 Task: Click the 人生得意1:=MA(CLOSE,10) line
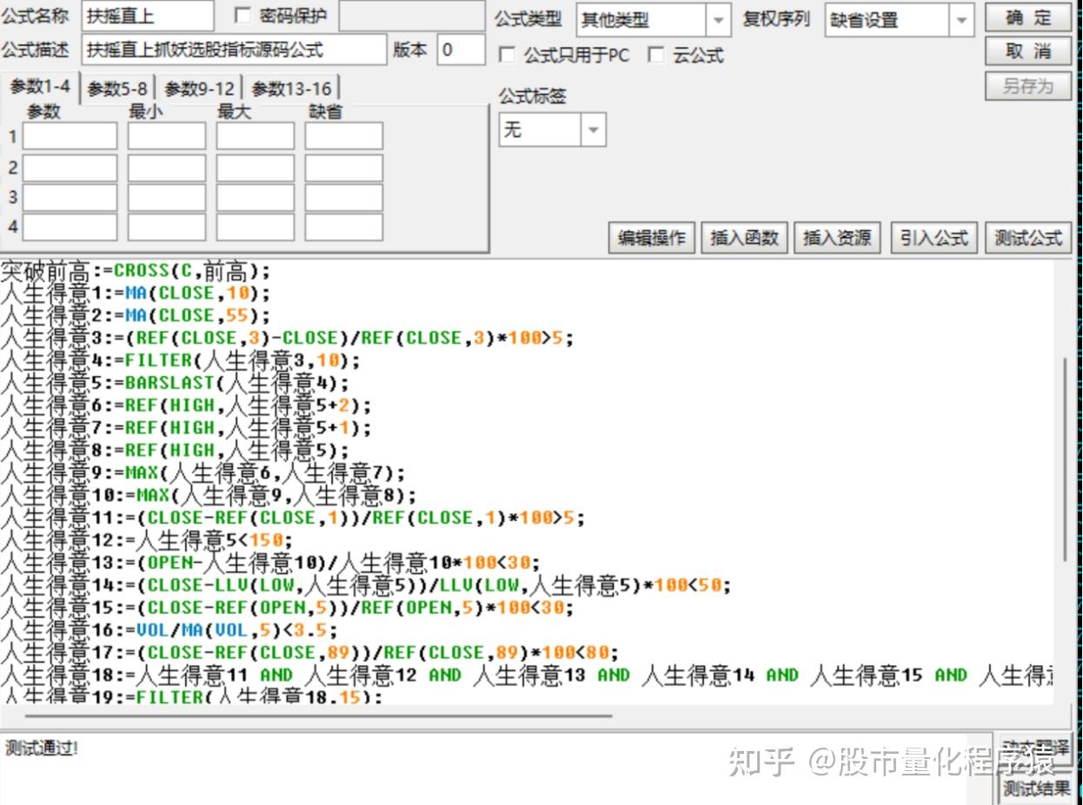pyautogui.click(x=136, y=293)
